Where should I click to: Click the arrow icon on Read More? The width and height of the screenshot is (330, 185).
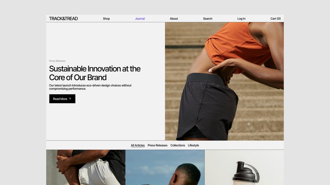click(70, 99)
